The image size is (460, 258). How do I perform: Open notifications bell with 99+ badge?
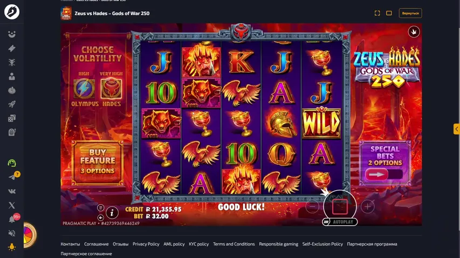(x=12, y=219)
